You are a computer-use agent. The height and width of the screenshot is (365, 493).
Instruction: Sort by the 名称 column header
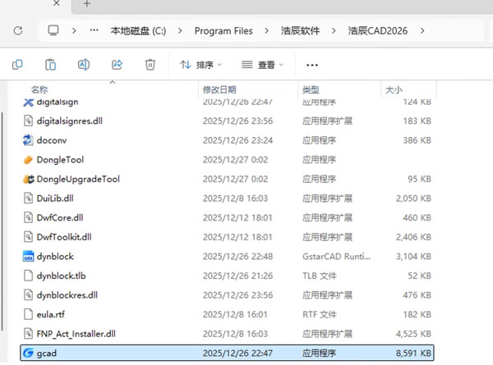point(39,89)
